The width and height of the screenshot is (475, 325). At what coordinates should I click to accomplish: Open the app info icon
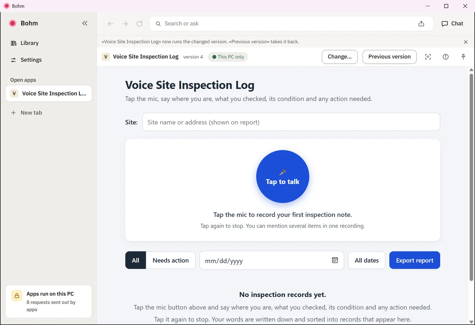446,57
